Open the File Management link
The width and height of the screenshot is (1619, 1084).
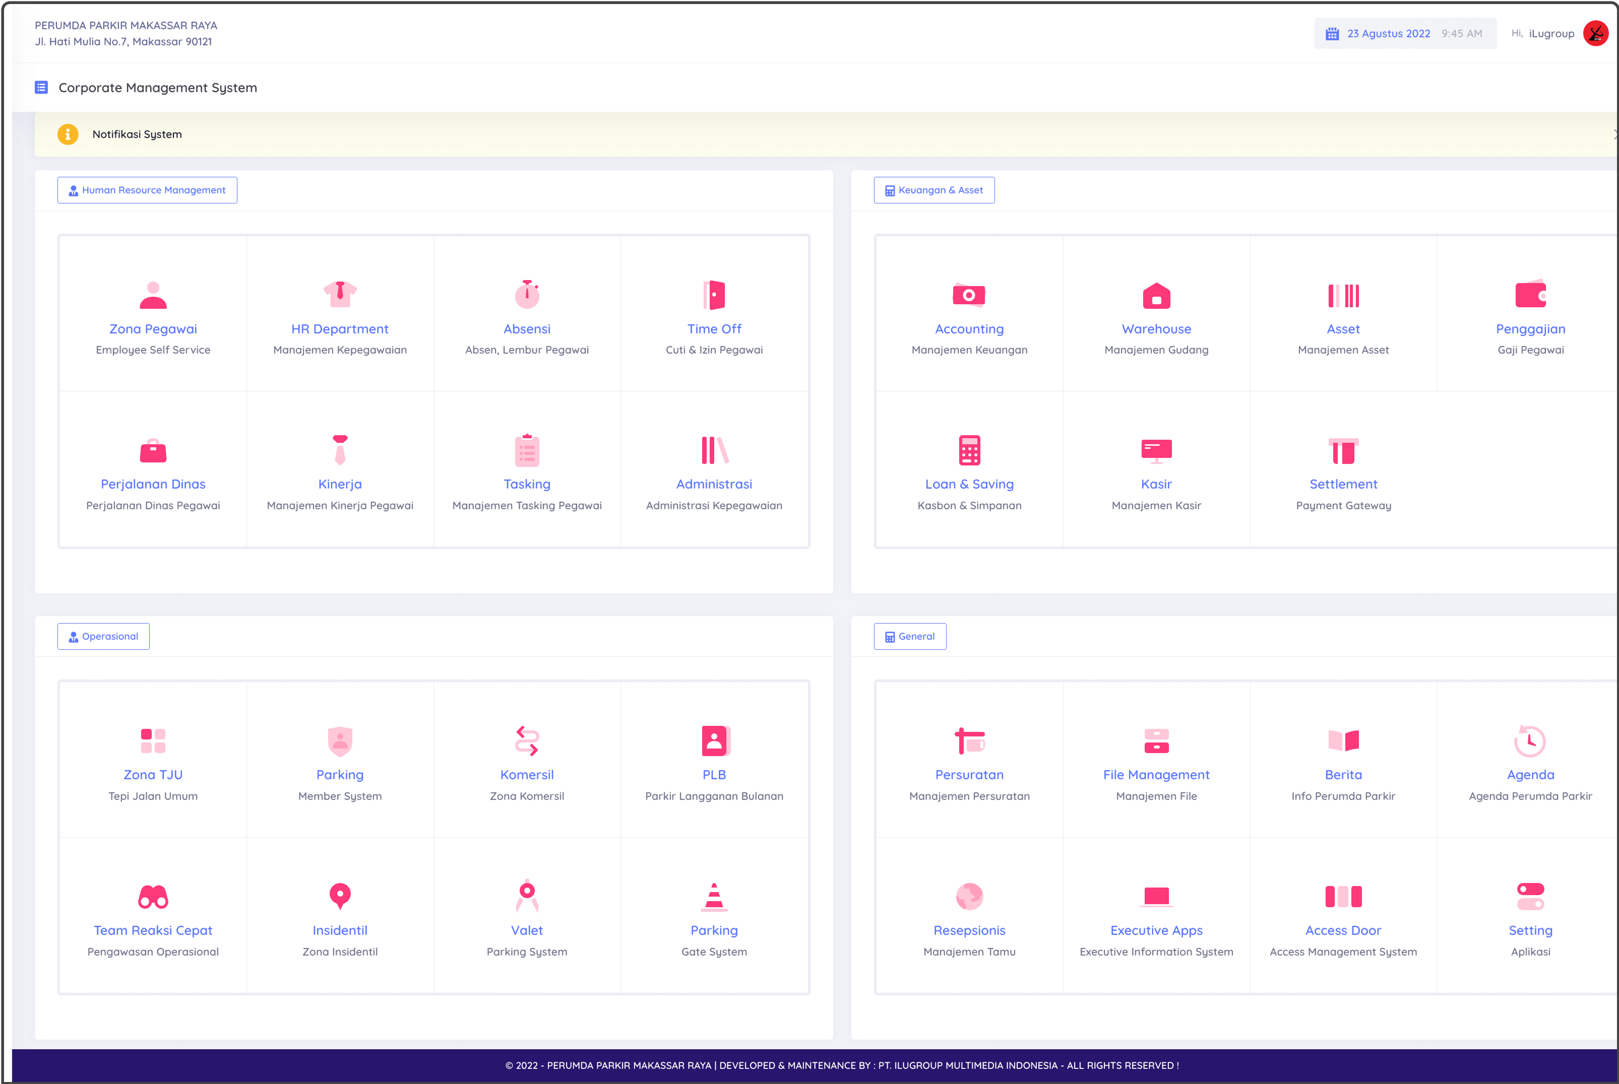(x=1156, y=775)
